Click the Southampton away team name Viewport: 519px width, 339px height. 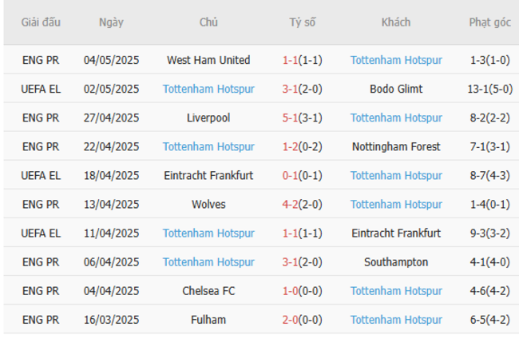click(396, 261)
